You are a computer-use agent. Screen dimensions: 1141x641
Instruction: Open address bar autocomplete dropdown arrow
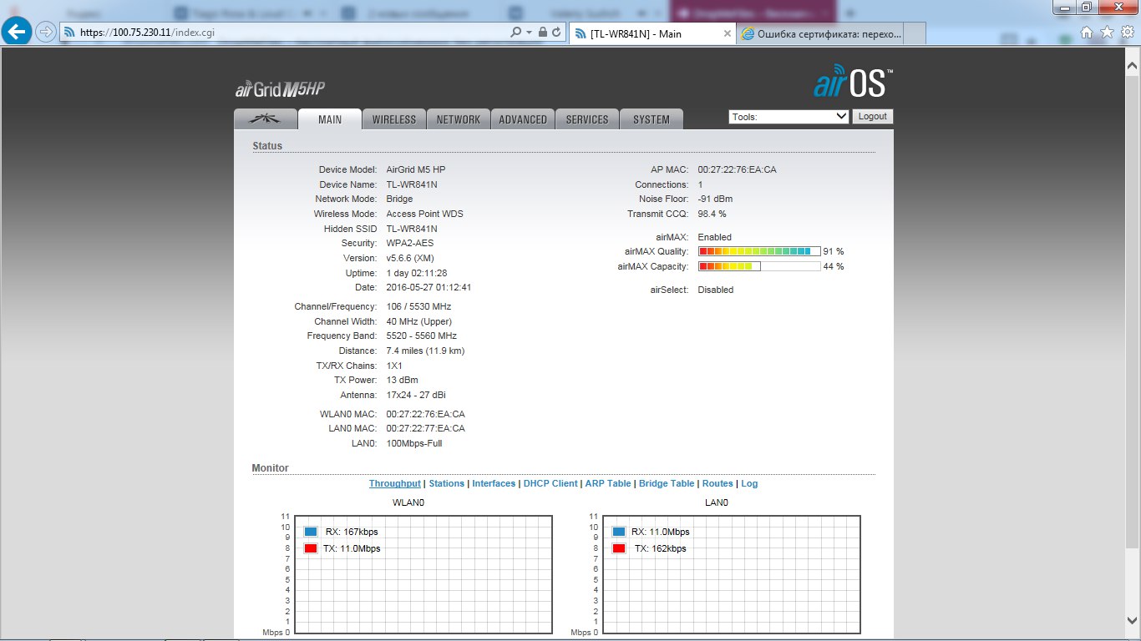point(529,32)
